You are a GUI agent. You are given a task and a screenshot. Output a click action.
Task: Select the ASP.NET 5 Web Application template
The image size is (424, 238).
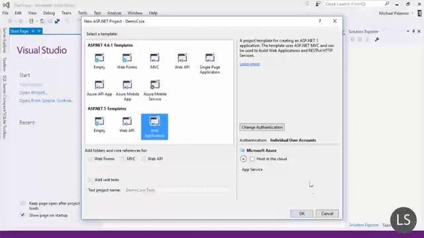tap(154, 126)
